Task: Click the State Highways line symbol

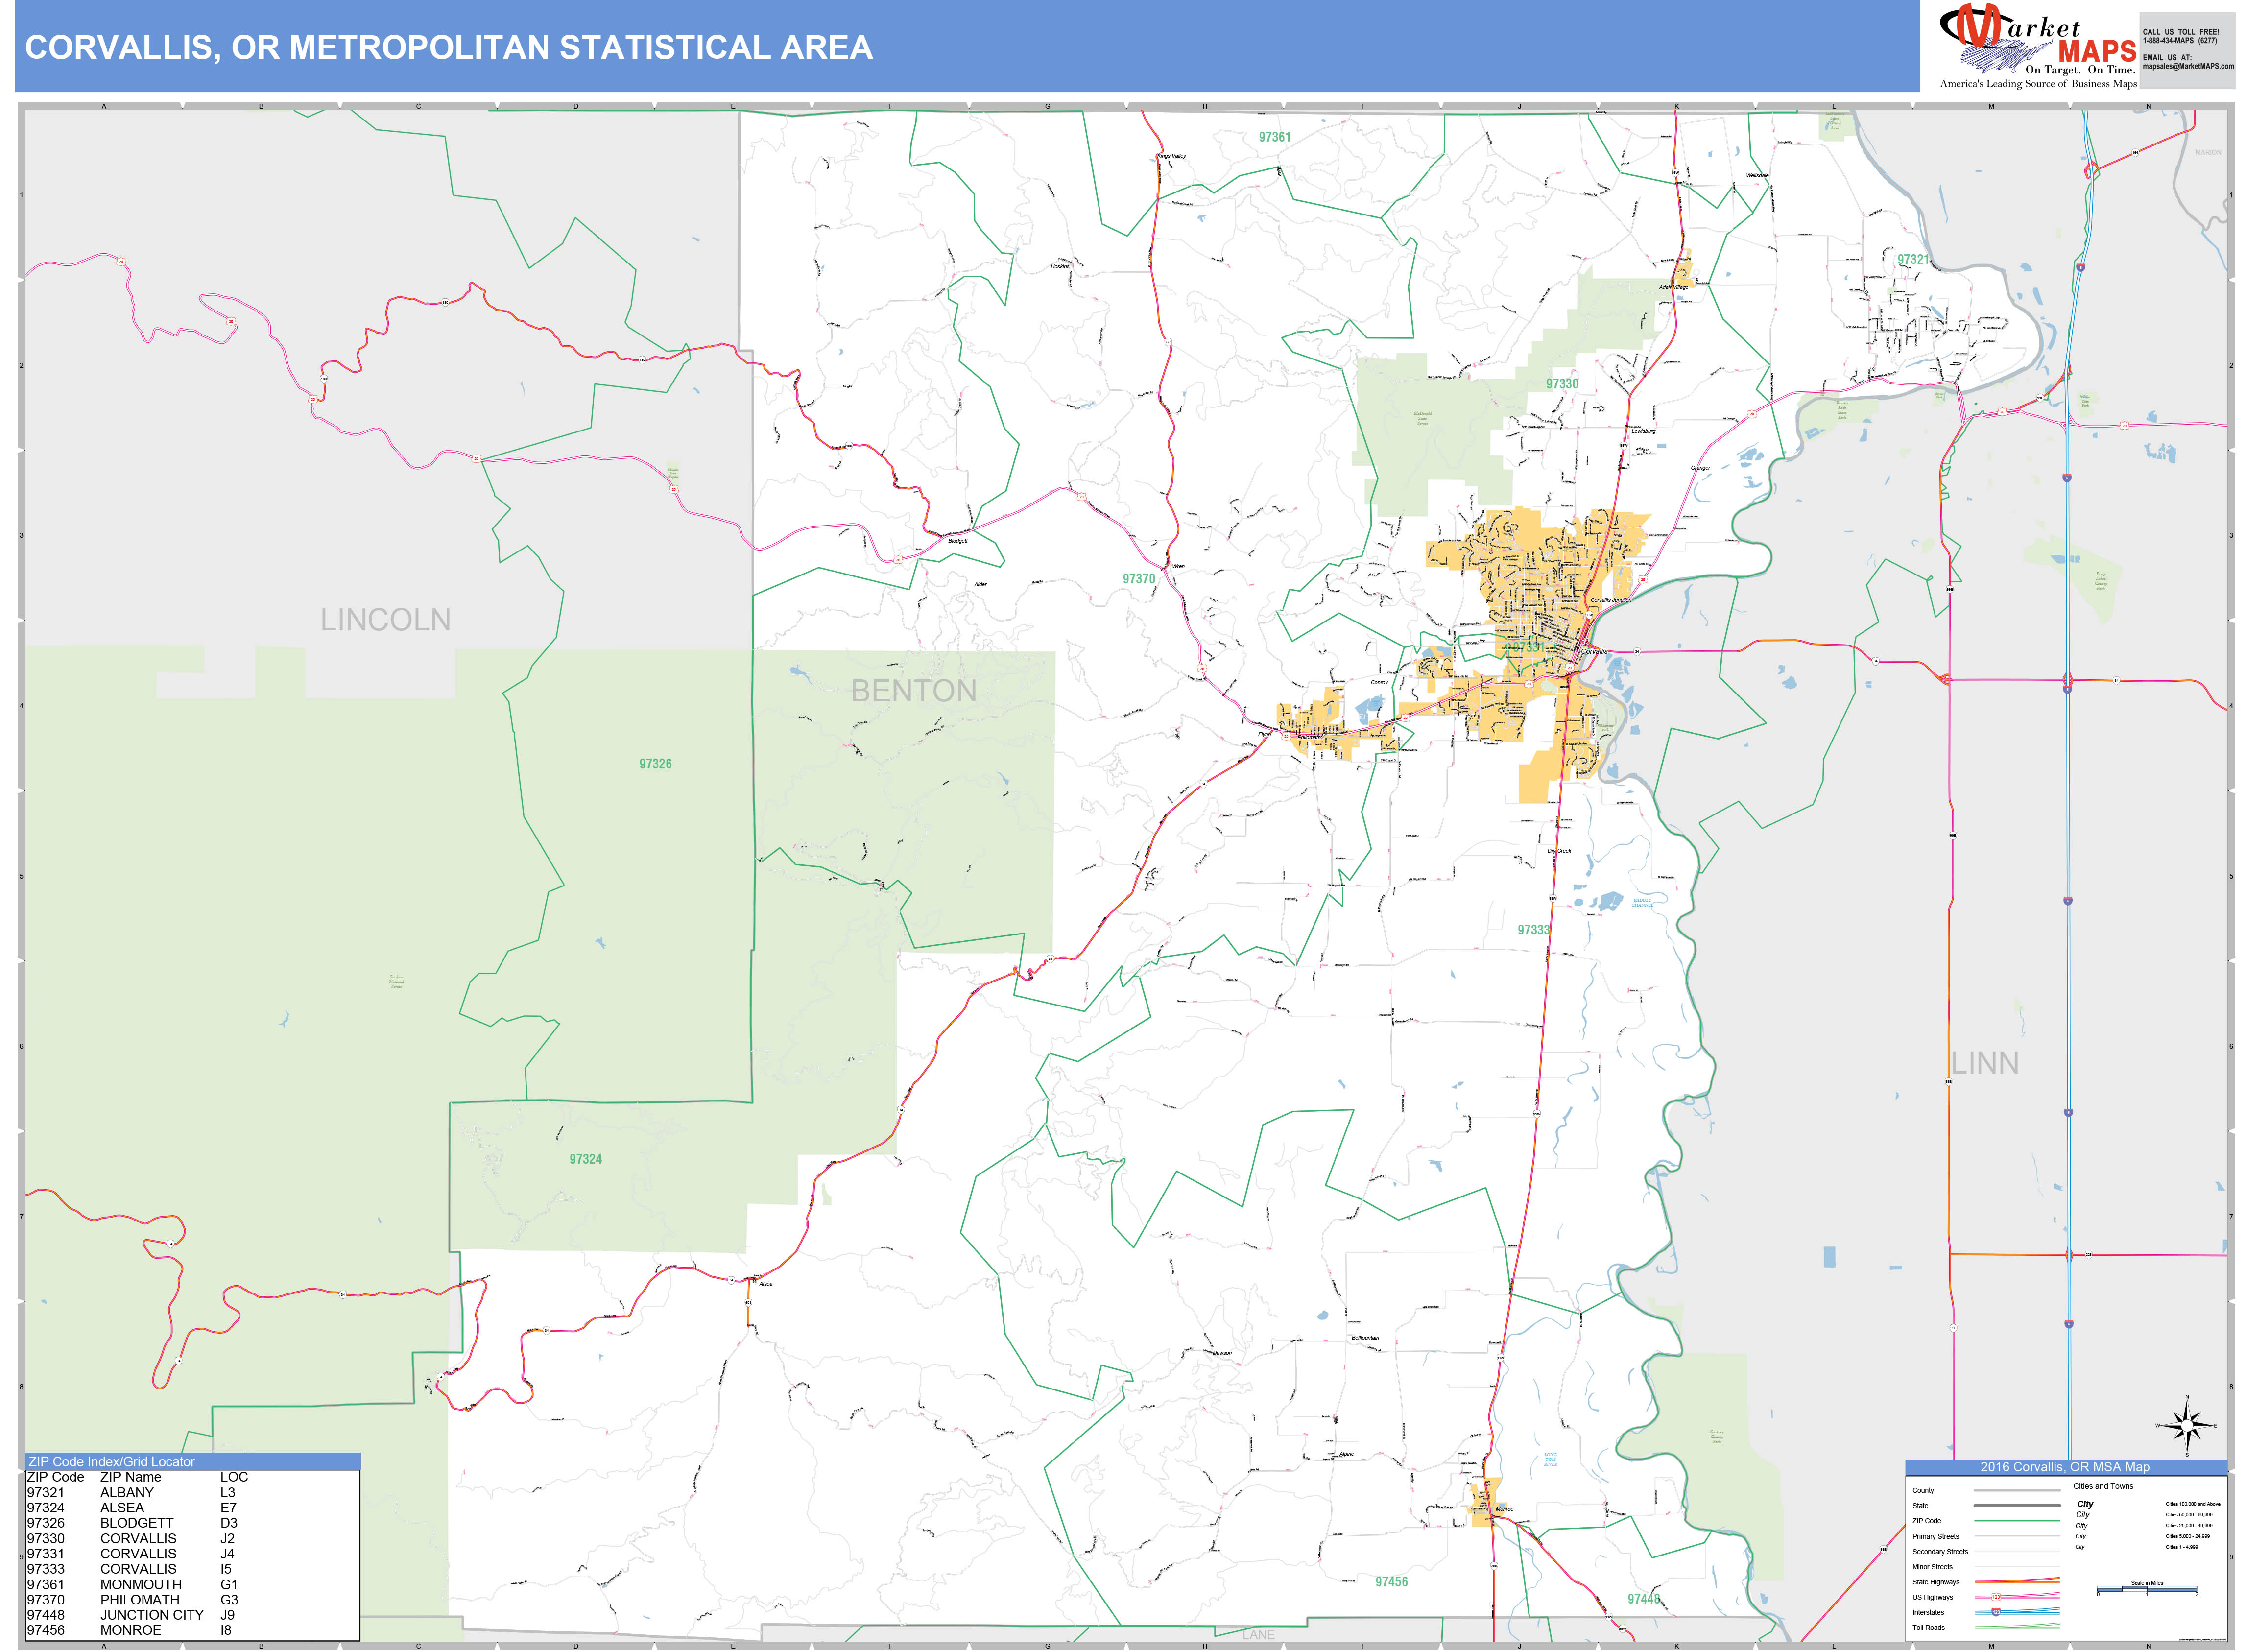Action: tap(2017, 1582)
